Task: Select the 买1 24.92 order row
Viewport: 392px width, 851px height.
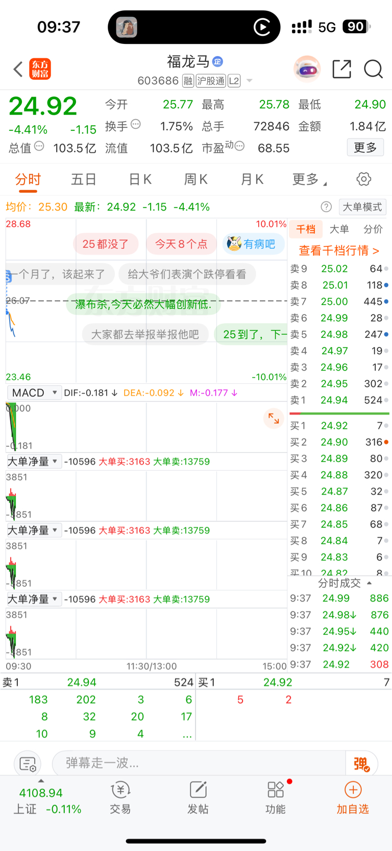Action: pos(339,425)
